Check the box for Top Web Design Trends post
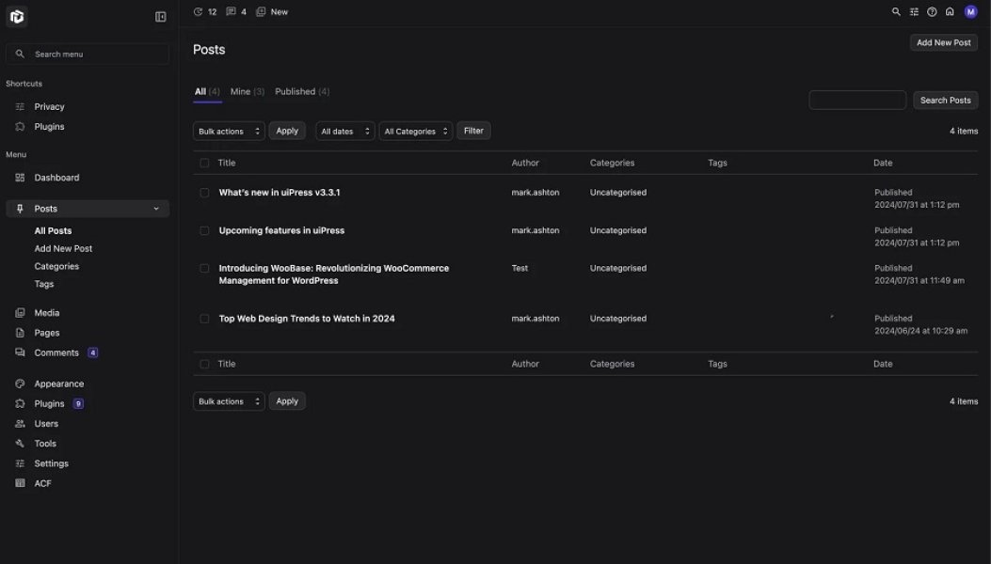This screenshot has height=564, width=991. (x=204, y=319)
